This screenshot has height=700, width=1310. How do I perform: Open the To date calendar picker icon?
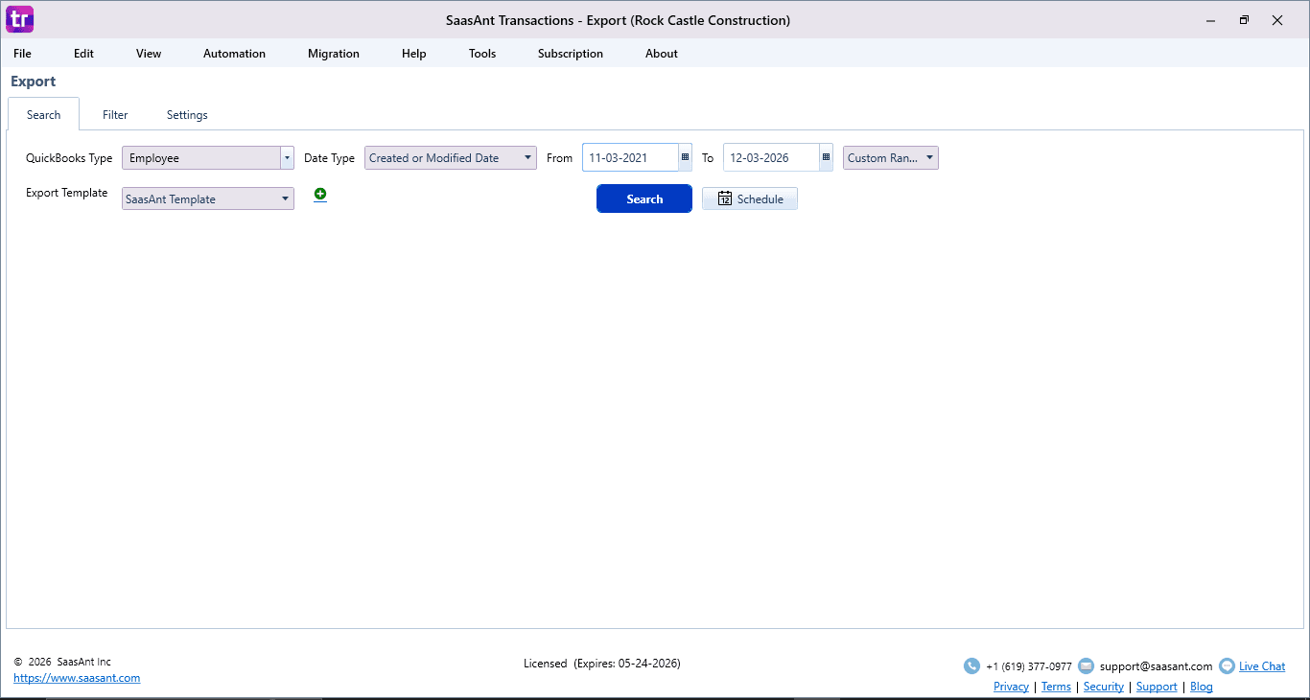pyautogui.click(x=826, y=158)
